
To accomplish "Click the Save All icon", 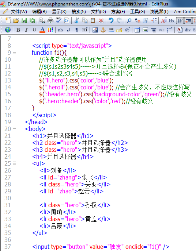I will tap(32, 20).
